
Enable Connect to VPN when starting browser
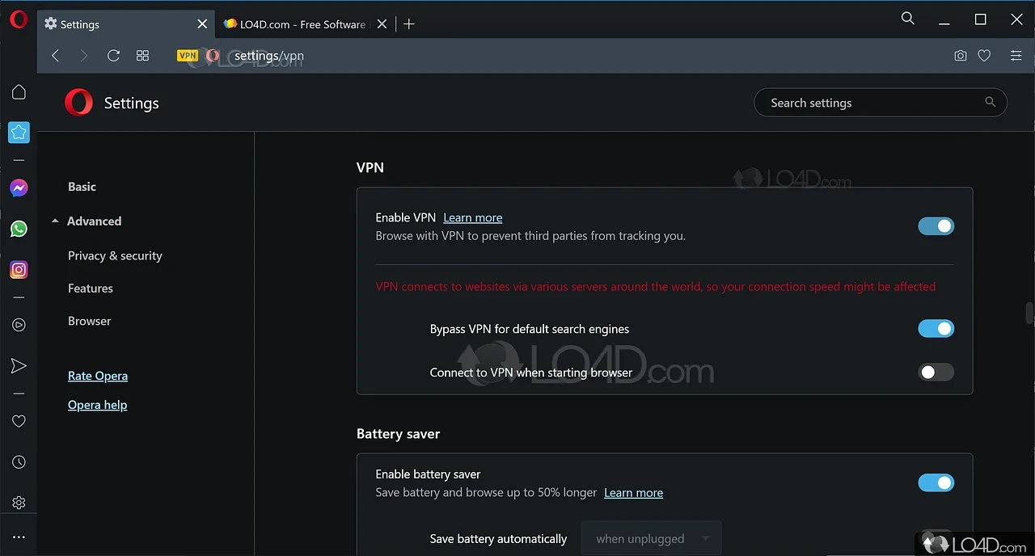click(x=936, y=372)
